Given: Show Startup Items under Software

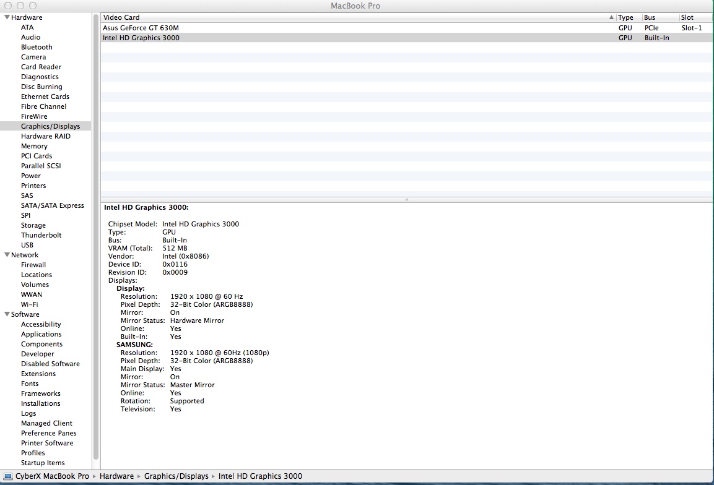Looking at the screenshot, I should coord(43,463).
